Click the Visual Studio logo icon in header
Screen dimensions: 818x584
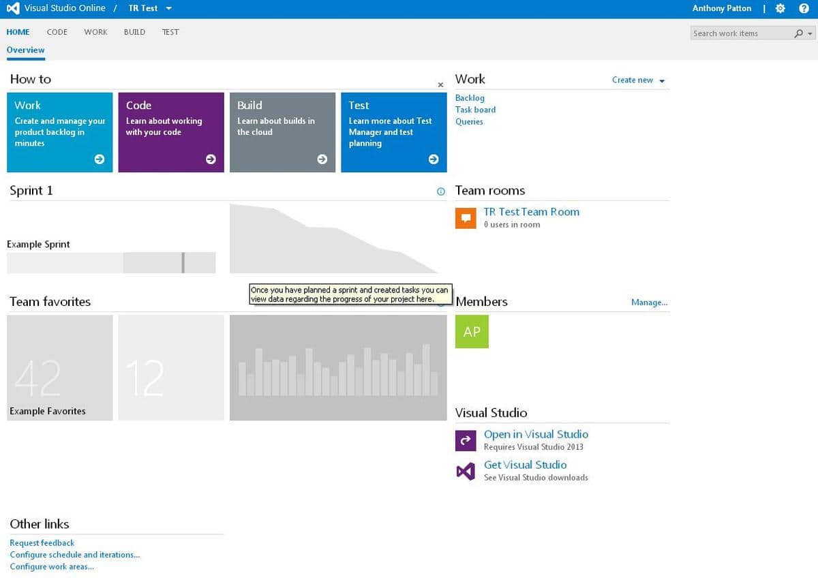tap(13, 8)
